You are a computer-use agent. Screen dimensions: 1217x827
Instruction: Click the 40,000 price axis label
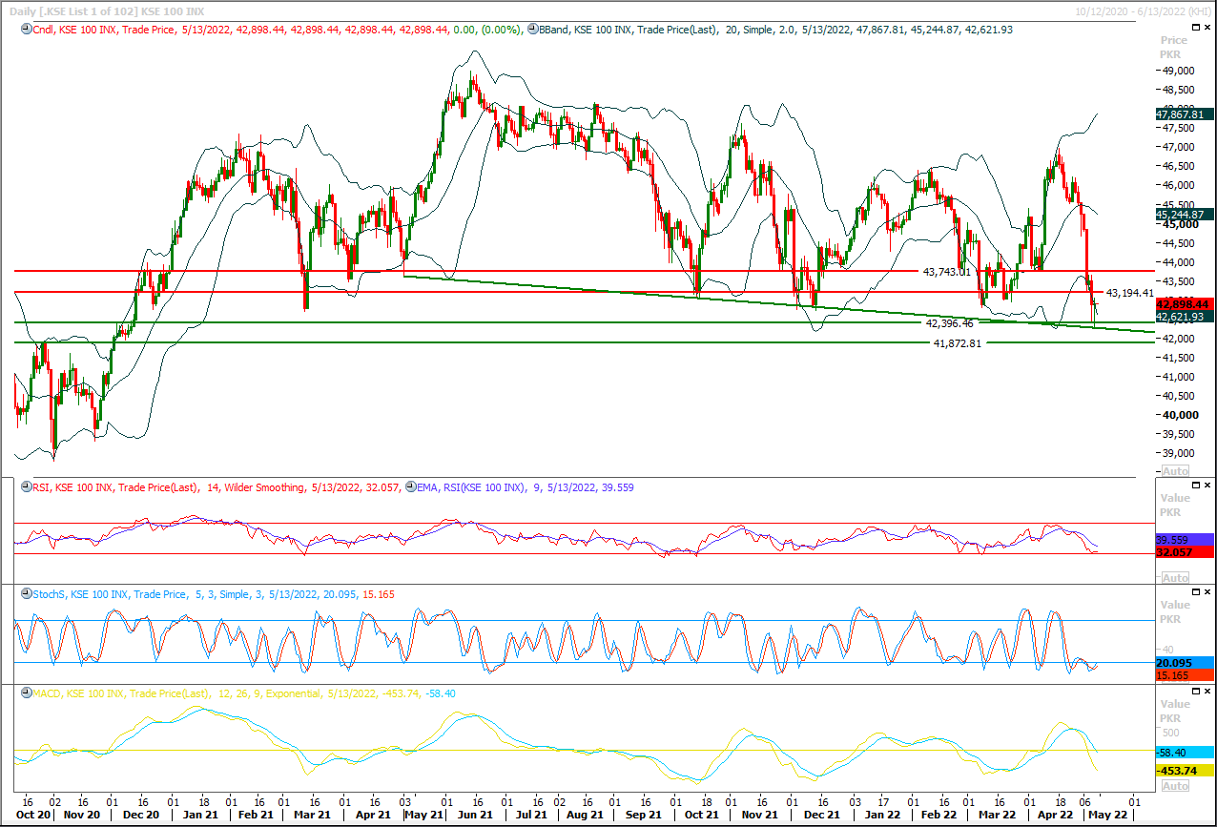(x=1180, y=415)
